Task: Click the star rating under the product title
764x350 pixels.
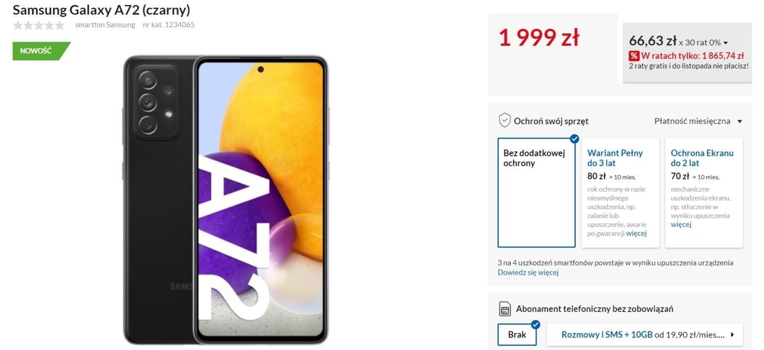Action: (x=39, y=25)
